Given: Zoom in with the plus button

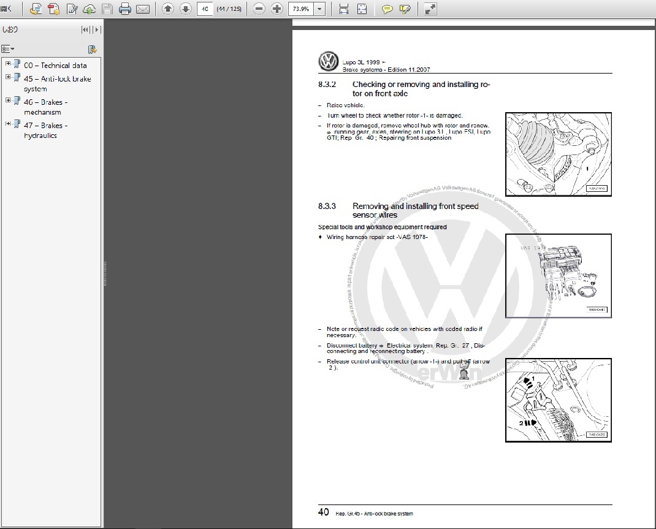Looking at the screenshot, I should [x=277, y=9].
